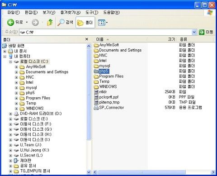Select the WINDOWS folder icon in file list
Image resolution: width=217 pixels, height=176 pixels.
pos(96,87)
